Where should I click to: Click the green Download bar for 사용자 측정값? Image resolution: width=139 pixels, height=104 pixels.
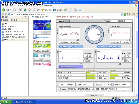[91, 78]
